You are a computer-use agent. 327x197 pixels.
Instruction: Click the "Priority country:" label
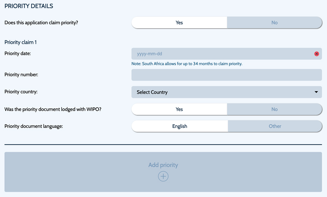[x=21, y=92]
